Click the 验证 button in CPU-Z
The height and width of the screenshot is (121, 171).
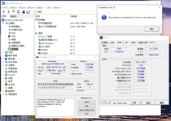(x=148, y=103)
